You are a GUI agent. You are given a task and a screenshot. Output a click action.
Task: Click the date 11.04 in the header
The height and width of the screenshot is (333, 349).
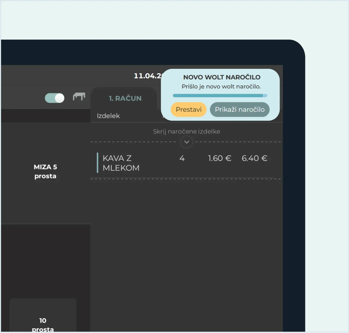pyautogui.click(x=148, y=76)
